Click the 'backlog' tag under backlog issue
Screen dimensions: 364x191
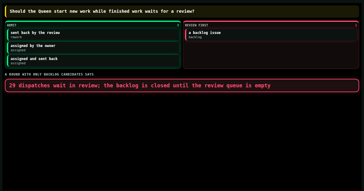point(195,37)
